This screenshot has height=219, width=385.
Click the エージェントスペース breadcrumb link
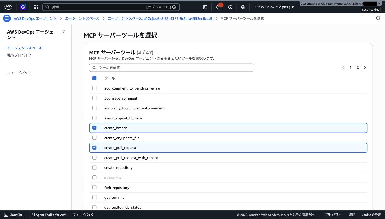click(x=82, y=18)
